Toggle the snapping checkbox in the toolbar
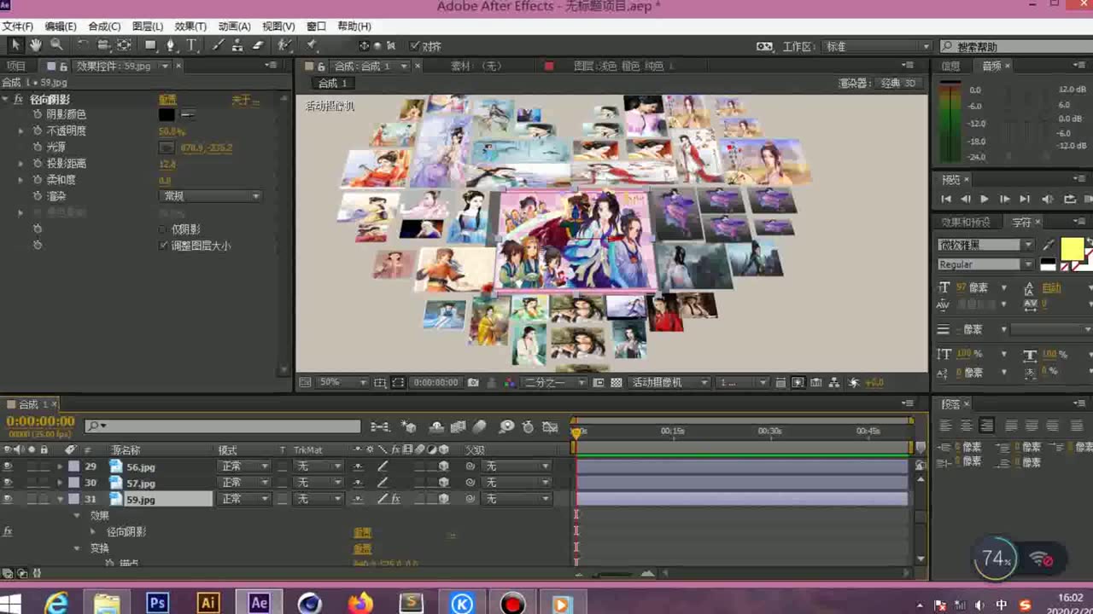The image size is (1093, 614). [x=415, y=46]
